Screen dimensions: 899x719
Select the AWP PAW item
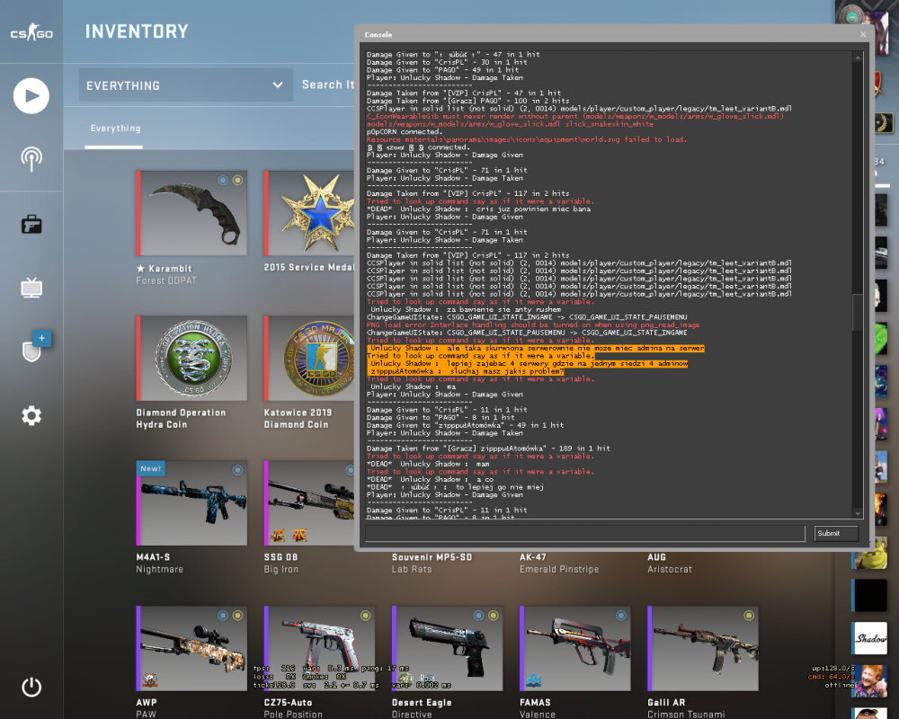coord(191,661)
